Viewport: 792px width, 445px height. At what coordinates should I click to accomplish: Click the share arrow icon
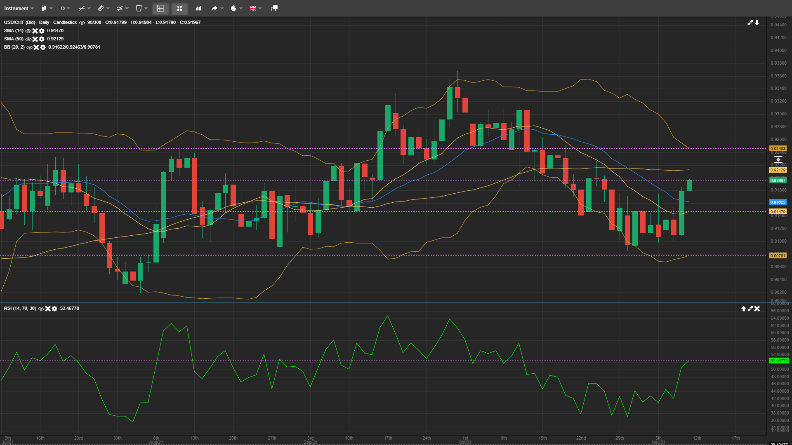pos(214,8)
